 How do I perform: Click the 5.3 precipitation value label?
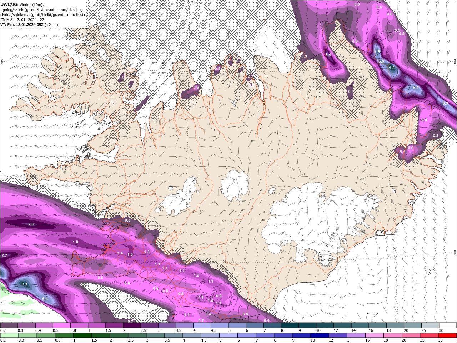click(x=445, y=103)
